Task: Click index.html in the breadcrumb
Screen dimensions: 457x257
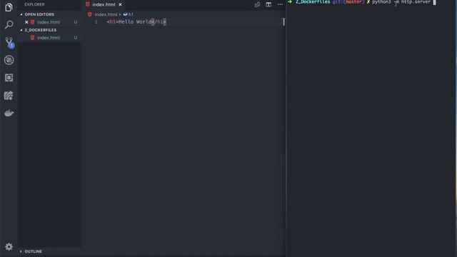Action: (x=106, y=14)
